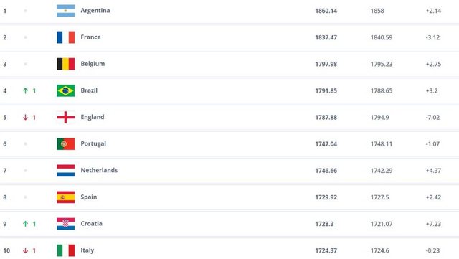Open the Argentina team name link

click(95, 11)
